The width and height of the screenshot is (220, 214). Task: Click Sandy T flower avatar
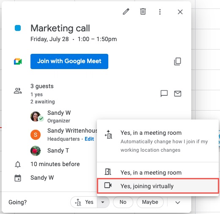[36, 151]
